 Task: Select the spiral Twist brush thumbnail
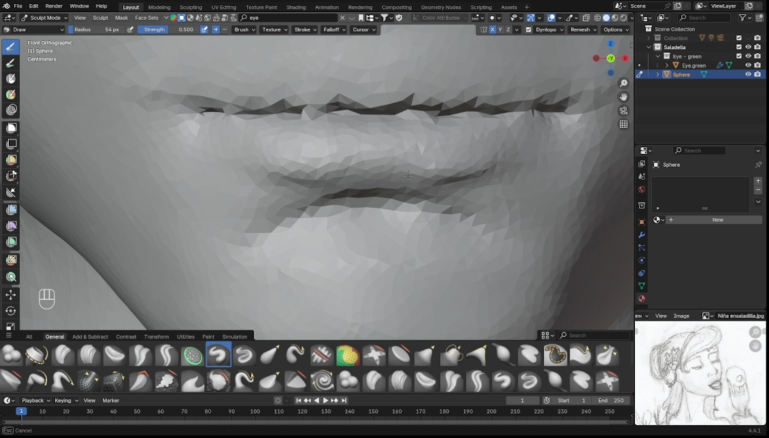click(x=322, y=381)
